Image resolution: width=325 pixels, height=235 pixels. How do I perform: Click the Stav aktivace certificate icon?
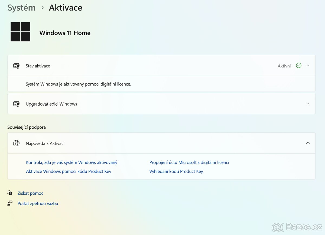click(17, 66)
